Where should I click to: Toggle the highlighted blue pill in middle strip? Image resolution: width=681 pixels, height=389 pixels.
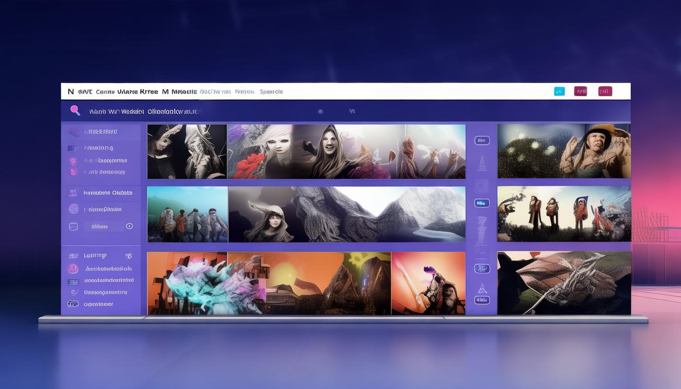[x=481, y=203]
